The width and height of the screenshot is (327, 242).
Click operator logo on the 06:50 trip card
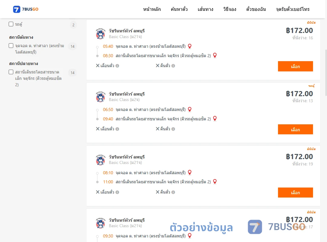tap(101, 97)
